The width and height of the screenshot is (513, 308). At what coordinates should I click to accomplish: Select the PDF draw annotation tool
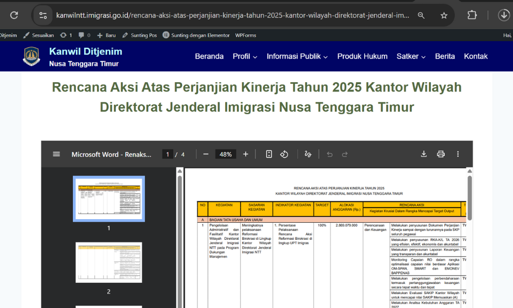coord(308,154)
